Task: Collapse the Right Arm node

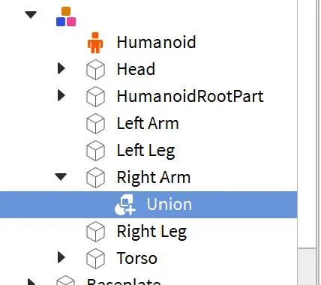Action: coord(61,177)
